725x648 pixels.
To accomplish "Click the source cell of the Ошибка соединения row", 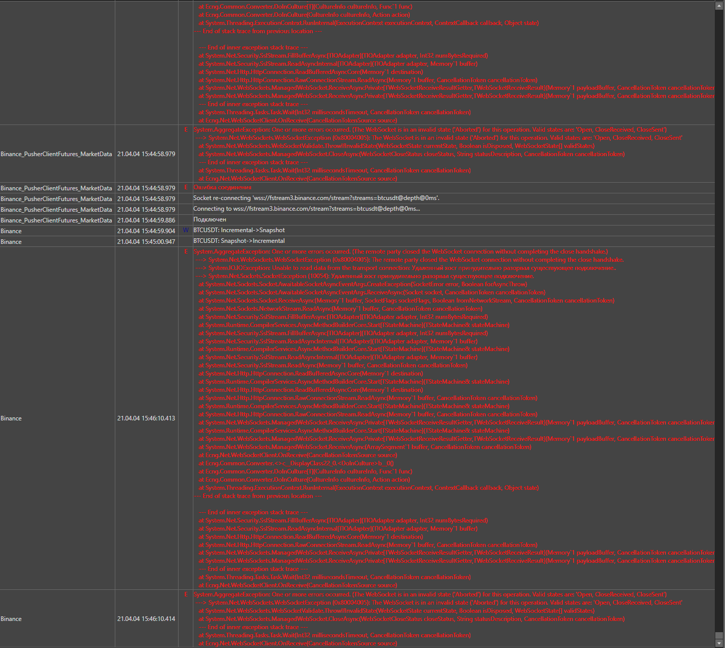I will coord(56,188).
